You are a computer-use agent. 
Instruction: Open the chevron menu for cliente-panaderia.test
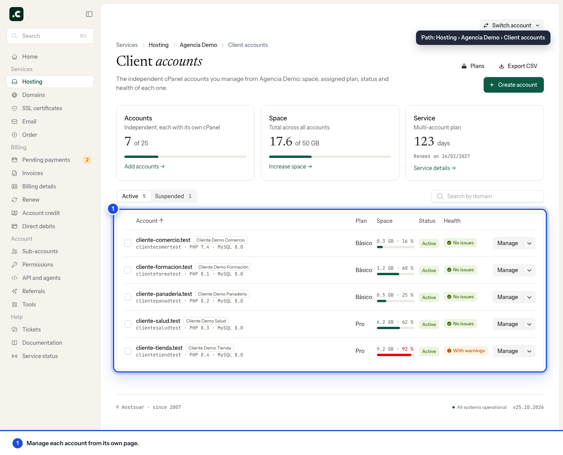pos(529,297)
